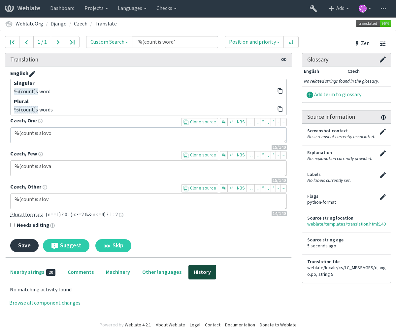Edit explanation pencil icon
The image size is (396, 336).
383,153
